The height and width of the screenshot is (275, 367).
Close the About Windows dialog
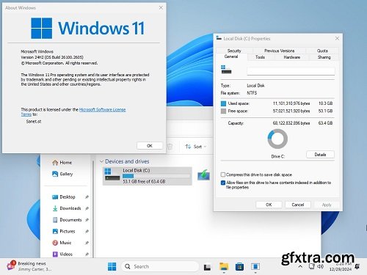[161, 7]
